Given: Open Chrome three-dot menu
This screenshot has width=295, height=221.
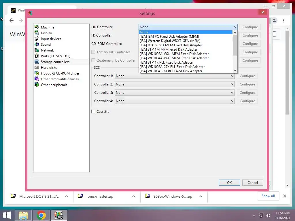Looking at the screenshot, I should 283,20.
